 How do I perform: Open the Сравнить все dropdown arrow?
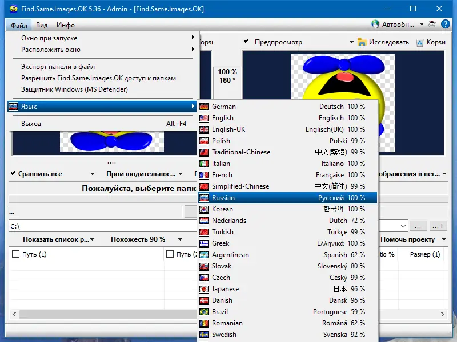click(92, 174)
